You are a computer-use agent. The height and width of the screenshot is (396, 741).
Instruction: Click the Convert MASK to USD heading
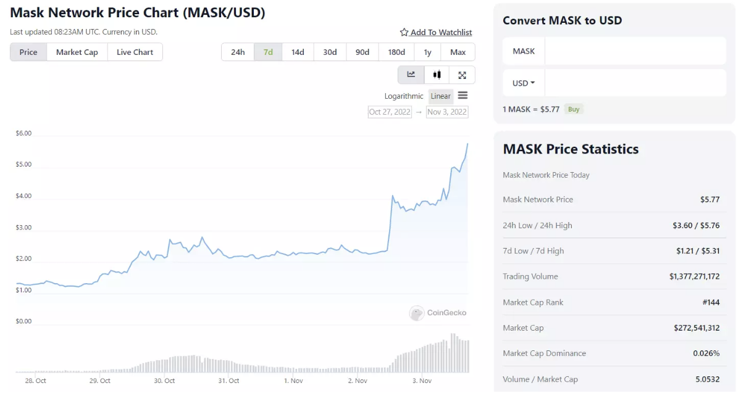pyautogui.click(x=562, y=20)
